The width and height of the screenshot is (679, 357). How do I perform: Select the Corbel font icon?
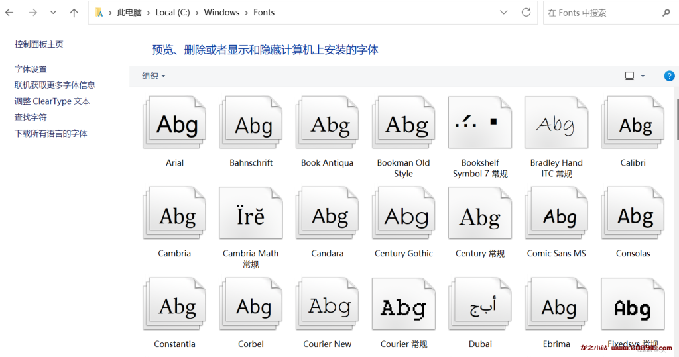click(x=251, y=304)
